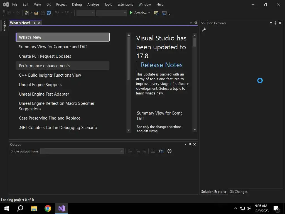The height and width of the screenshot is (214, 285).
Task: Open the Show output from dropdown
Action: point(82,151)
